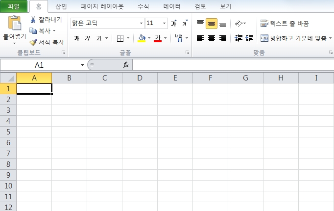This screenshot has height=211, width=334.
Task: Open the paste options dropdown arrow
Action: 15,44
